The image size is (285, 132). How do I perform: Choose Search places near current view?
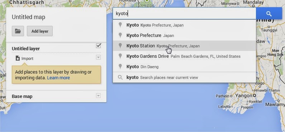pos(184,77)
